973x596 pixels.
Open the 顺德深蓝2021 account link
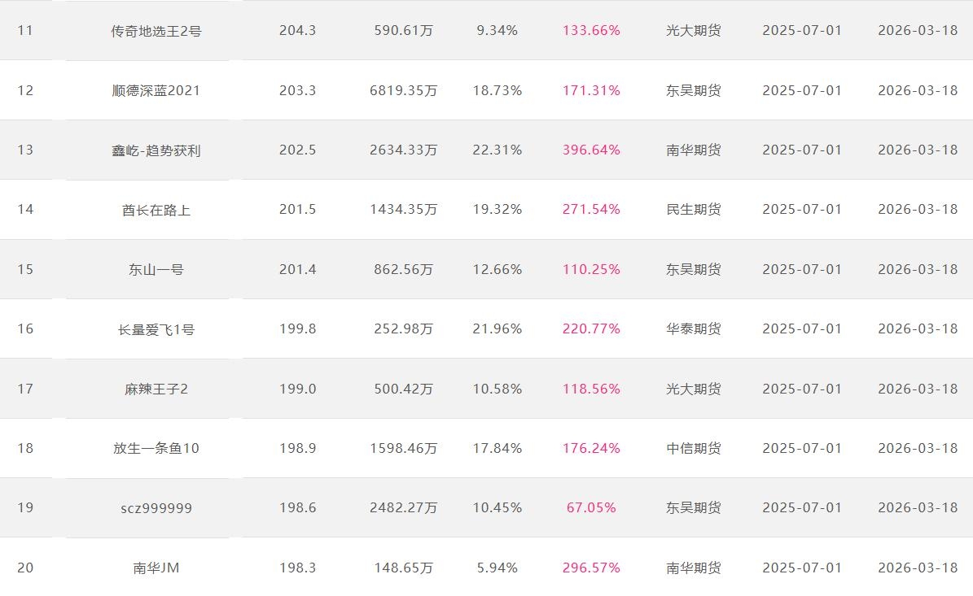click(x=156, y=90)
